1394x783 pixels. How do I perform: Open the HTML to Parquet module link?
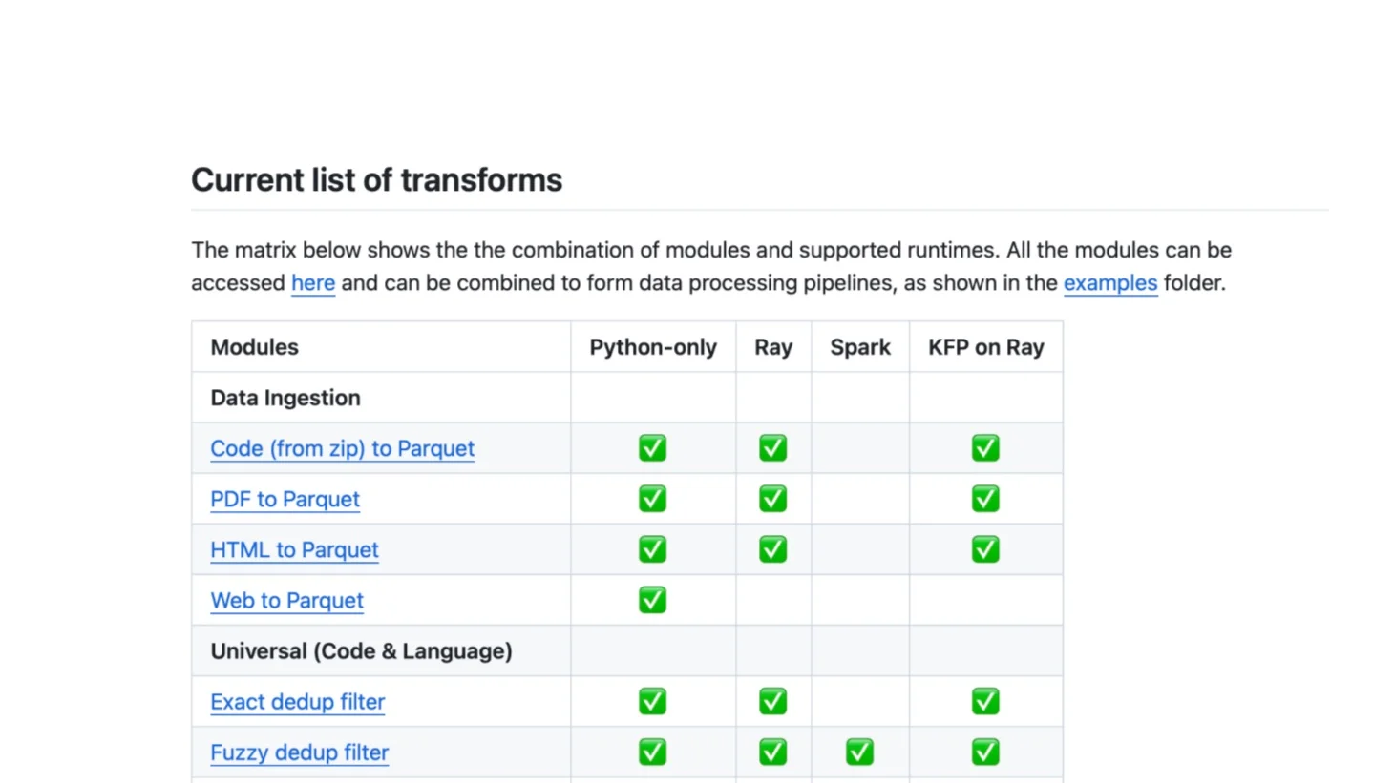[294, 549]
